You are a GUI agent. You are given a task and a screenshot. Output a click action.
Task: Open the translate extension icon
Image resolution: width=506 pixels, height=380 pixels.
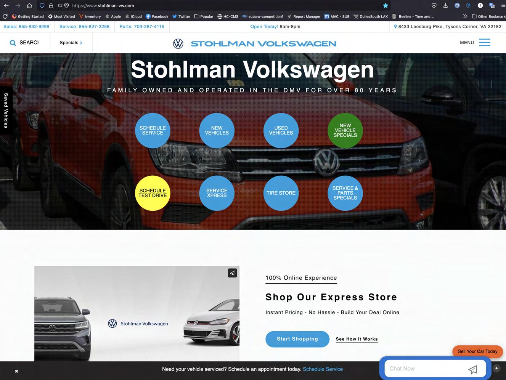[492, 6]
